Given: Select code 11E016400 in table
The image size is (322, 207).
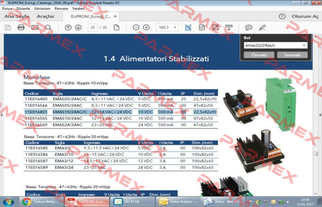Looking at the screenshot, I should pos(36,99).
